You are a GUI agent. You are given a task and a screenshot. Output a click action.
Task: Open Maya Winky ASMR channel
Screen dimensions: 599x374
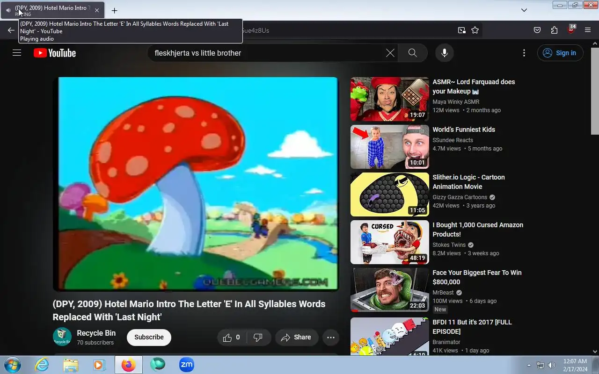point(456,102)
